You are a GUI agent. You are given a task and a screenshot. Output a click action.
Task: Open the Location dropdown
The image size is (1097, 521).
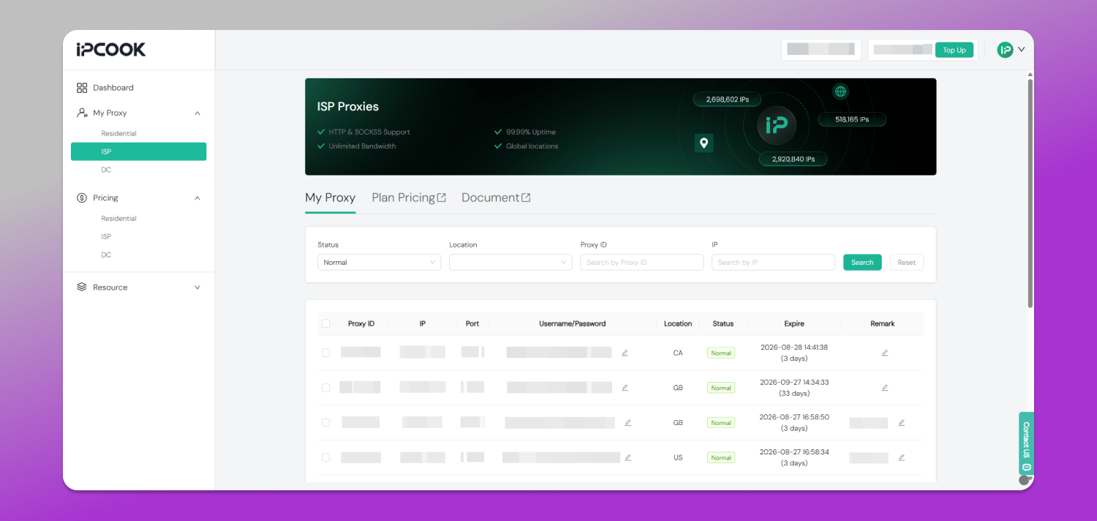pos(510,262)
